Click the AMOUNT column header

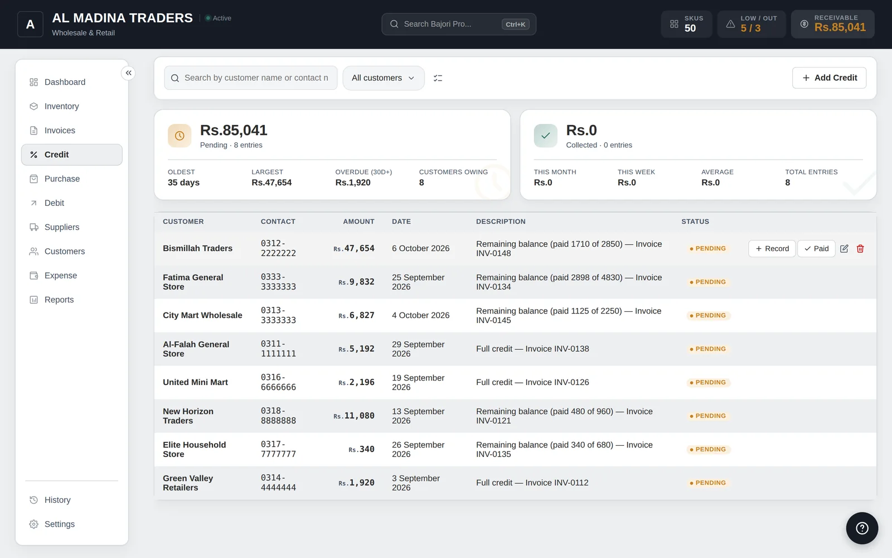tap(358, 222)
